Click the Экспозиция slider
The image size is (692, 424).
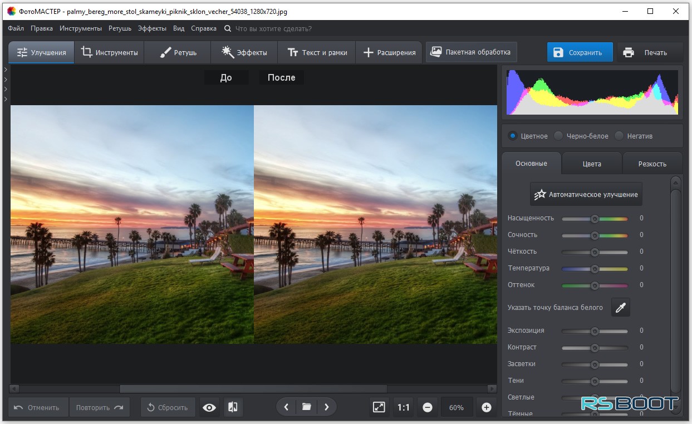[x=595, y=331]
